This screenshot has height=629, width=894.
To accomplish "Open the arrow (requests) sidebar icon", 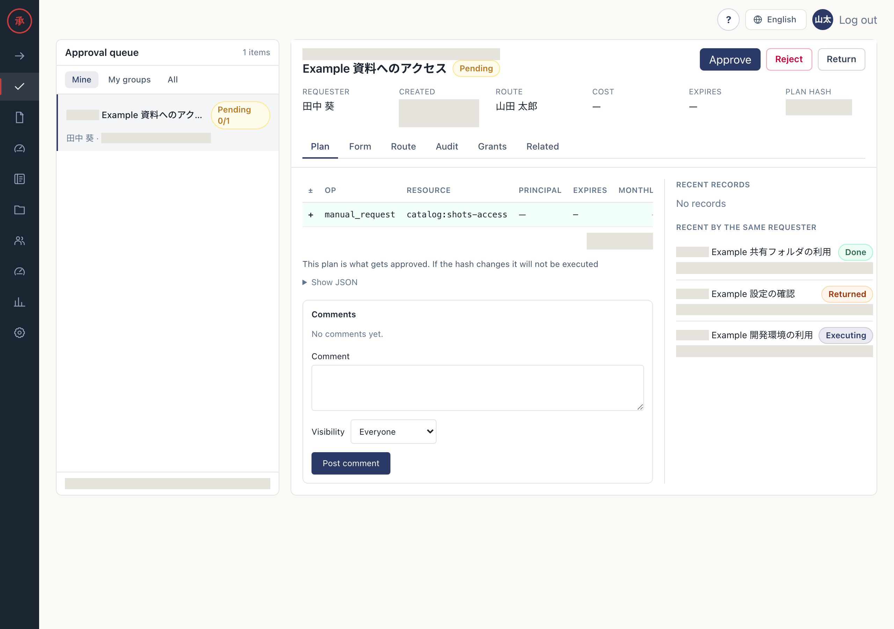I will [20, 56].
